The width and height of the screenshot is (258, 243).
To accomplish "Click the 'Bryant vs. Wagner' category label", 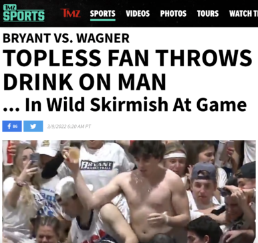I will [x=66, y=38].
